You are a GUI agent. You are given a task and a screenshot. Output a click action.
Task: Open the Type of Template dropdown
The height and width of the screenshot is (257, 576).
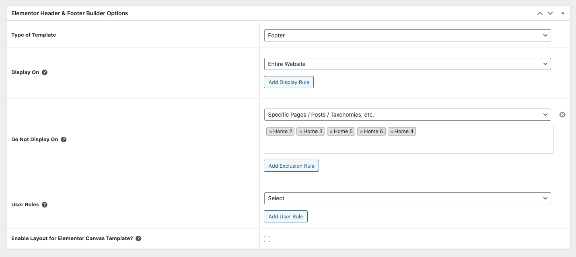tap(407, 35)
